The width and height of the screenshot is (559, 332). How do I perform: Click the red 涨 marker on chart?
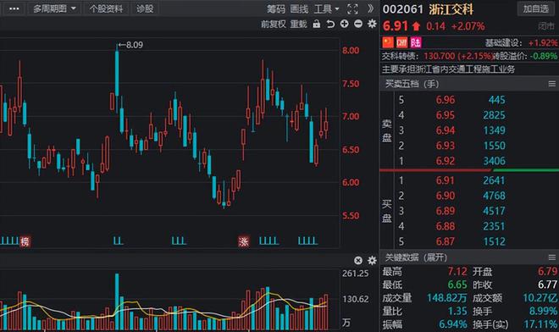pyautogui.click(x=243, y=241)
